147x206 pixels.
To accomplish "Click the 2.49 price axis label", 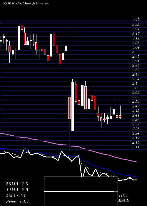I will pyautogui.click(x=136, y=106).
